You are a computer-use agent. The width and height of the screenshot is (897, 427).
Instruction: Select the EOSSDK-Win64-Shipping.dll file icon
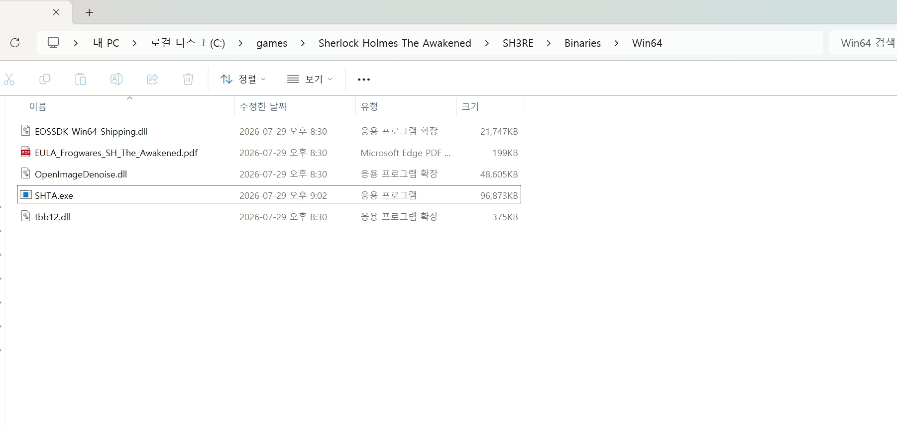[26, 131]
